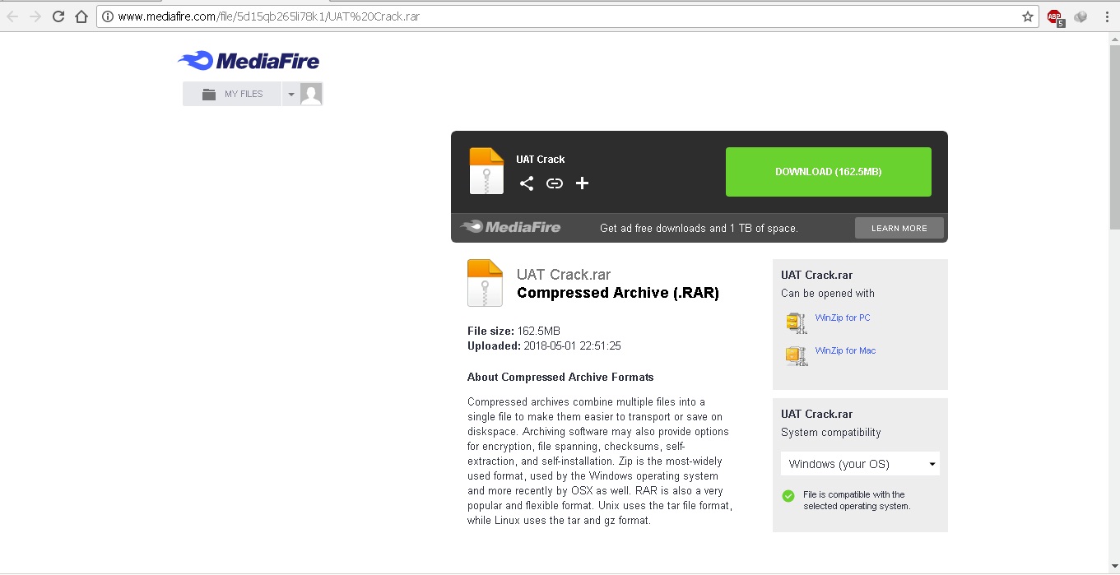Open the user avatar profile icon
The height and width of the screenshot is (575, 1120).
coord(311,94)
